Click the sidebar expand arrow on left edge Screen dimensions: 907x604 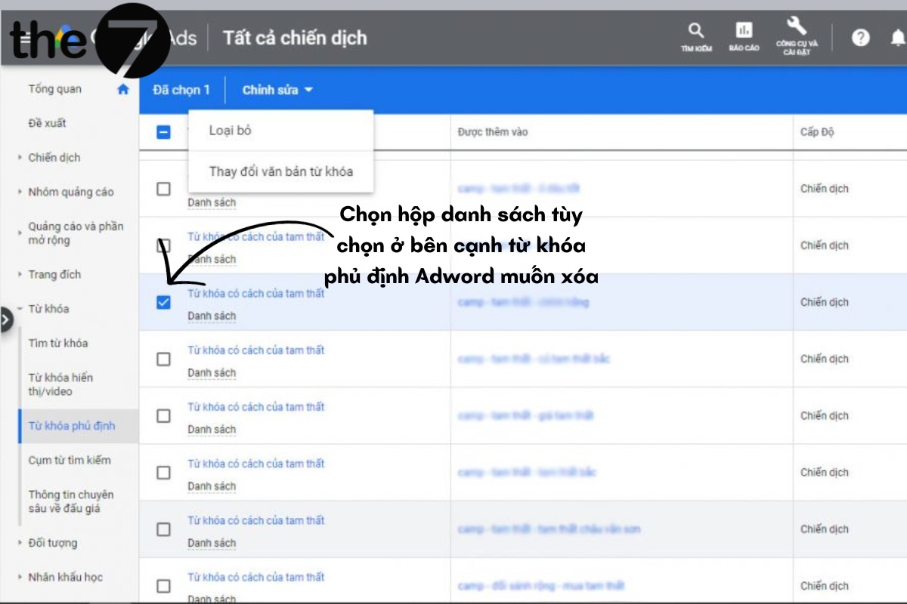pyautogui.click(x=6, y=319)
